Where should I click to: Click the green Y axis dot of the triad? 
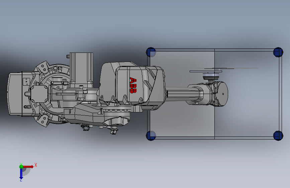coord(21,167)
